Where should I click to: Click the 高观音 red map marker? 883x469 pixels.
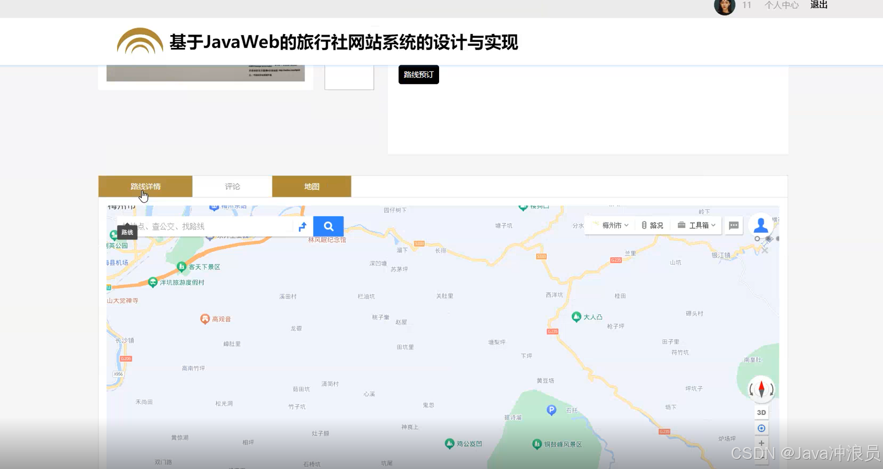point(205,319)
